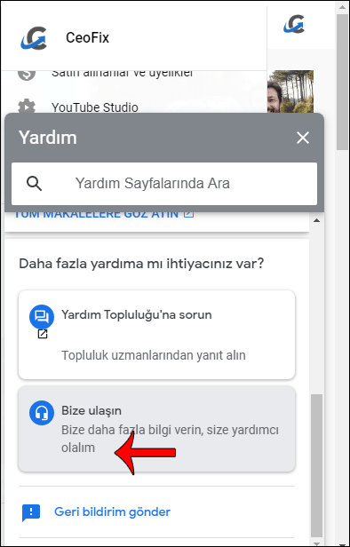Click the dollar sign purchases icon

click(27, 74)
